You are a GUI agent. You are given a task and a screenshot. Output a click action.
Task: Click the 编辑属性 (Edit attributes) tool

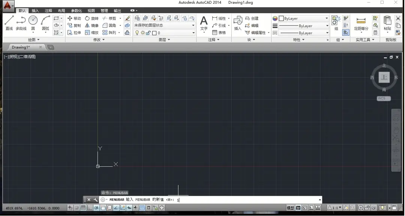click(255, 33)
